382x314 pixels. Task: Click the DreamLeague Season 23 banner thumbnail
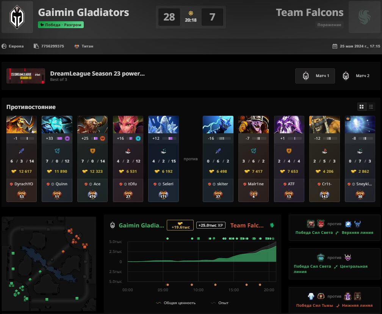click(26, 76)
